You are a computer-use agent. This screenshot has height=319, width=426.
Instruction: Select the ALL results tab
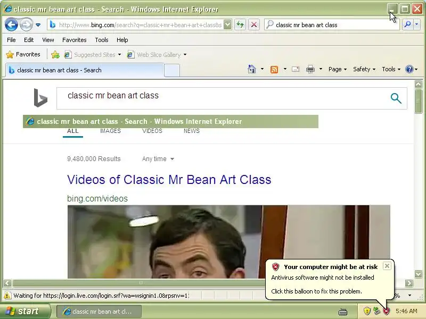click(x=73, y=131)
